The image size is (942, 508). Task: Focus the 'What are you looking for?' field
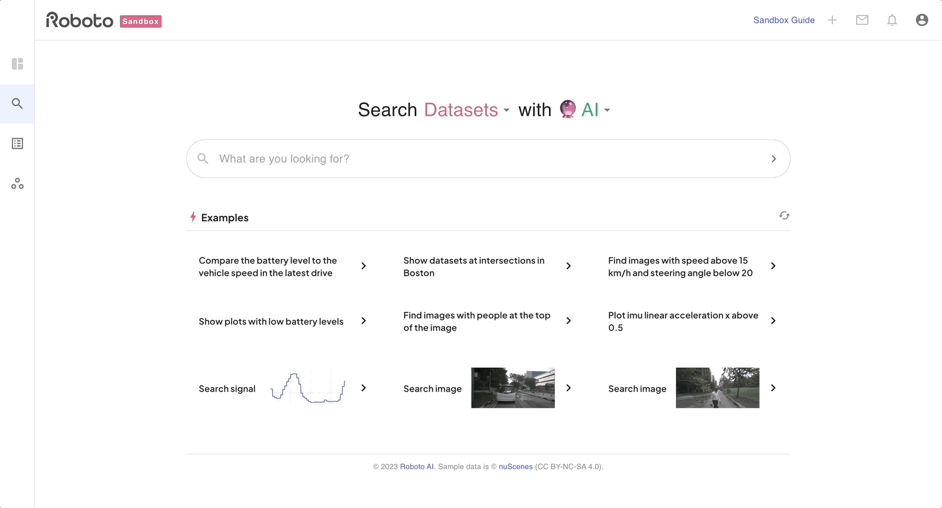[488, 159]
